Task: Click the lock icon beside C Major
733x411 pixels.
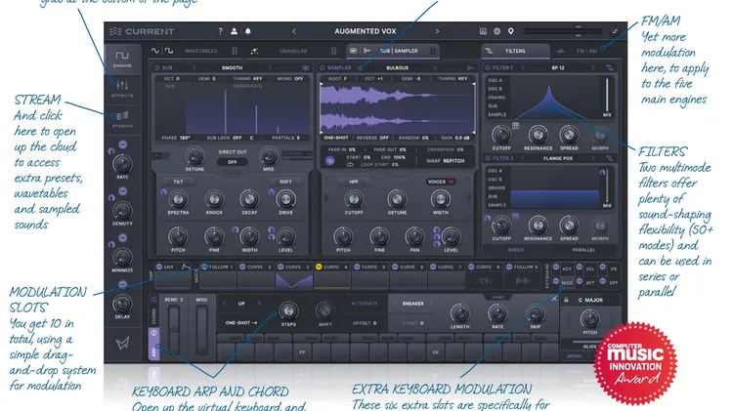Action: pos(566,300)
